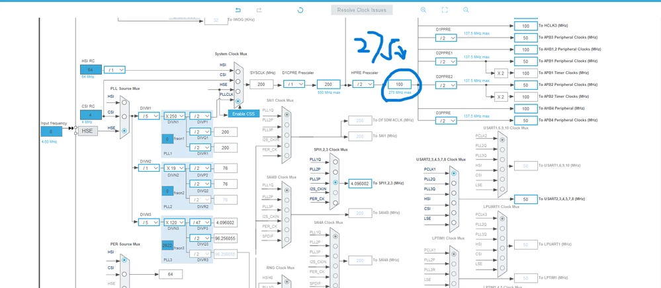Open the DIVM1 divider dropdown
The width and height of the screenshot is (661, 288).
coord(149,116)
